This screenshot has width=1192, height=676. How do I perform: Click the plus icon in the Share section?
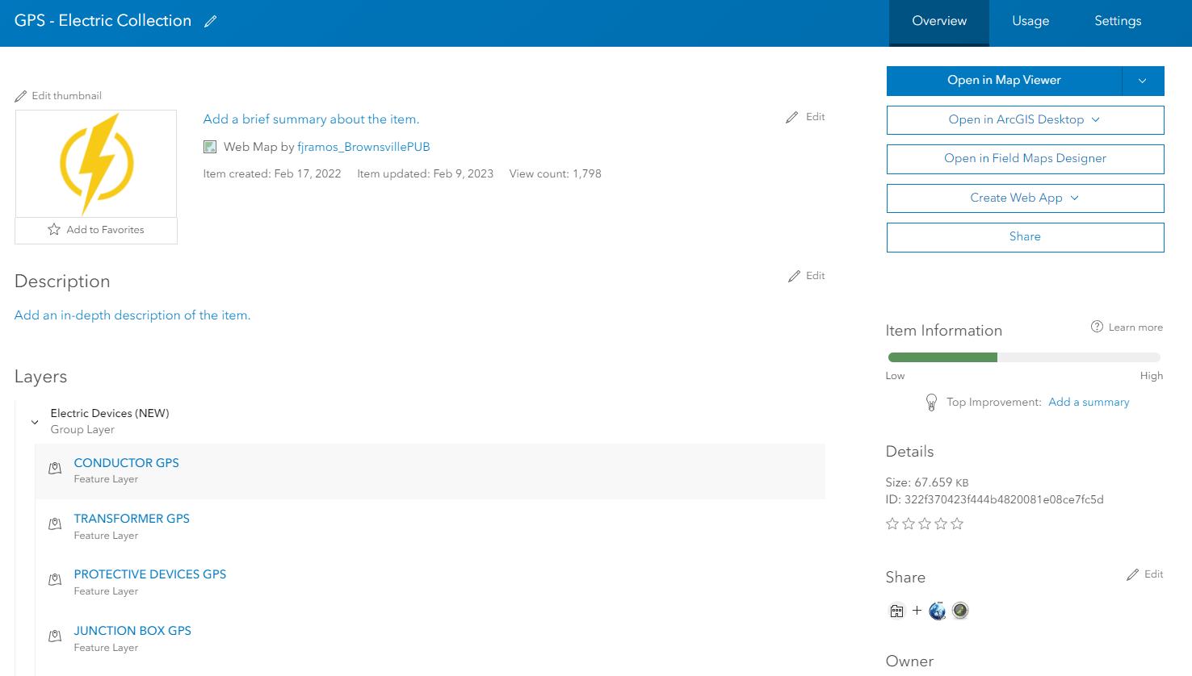[917, 611]
